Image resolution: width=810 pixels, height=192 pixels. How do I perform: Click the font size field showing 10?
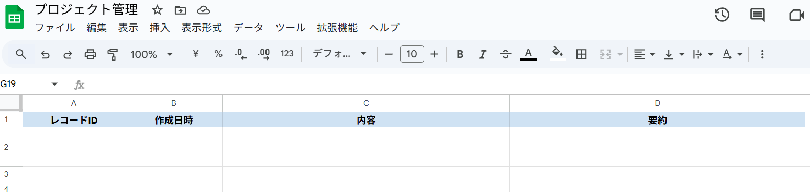click(x=412, y=54)
